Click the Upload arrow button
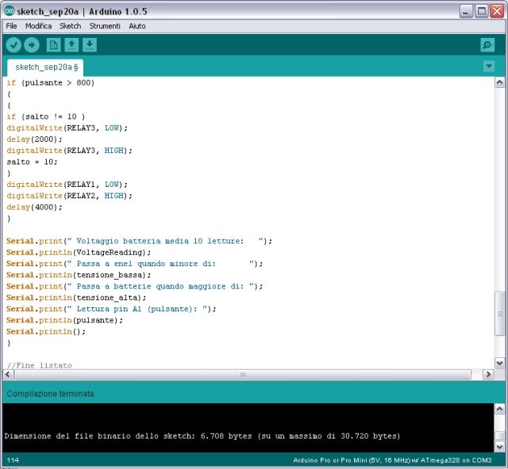This screenshot has height=469, width=508. point(32,45)
